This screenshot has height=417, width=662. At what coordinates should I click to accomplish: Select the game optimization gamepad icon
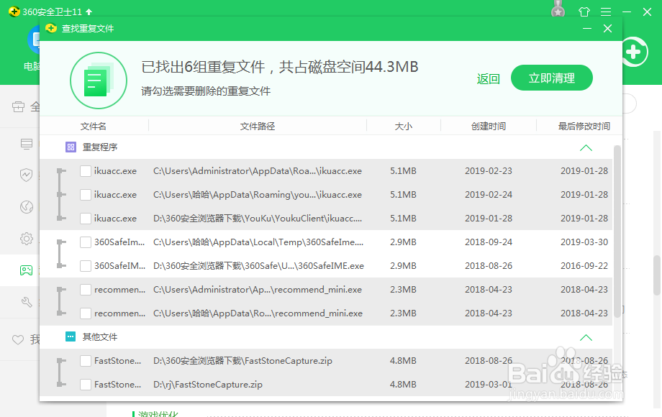(x=27, y=270)
